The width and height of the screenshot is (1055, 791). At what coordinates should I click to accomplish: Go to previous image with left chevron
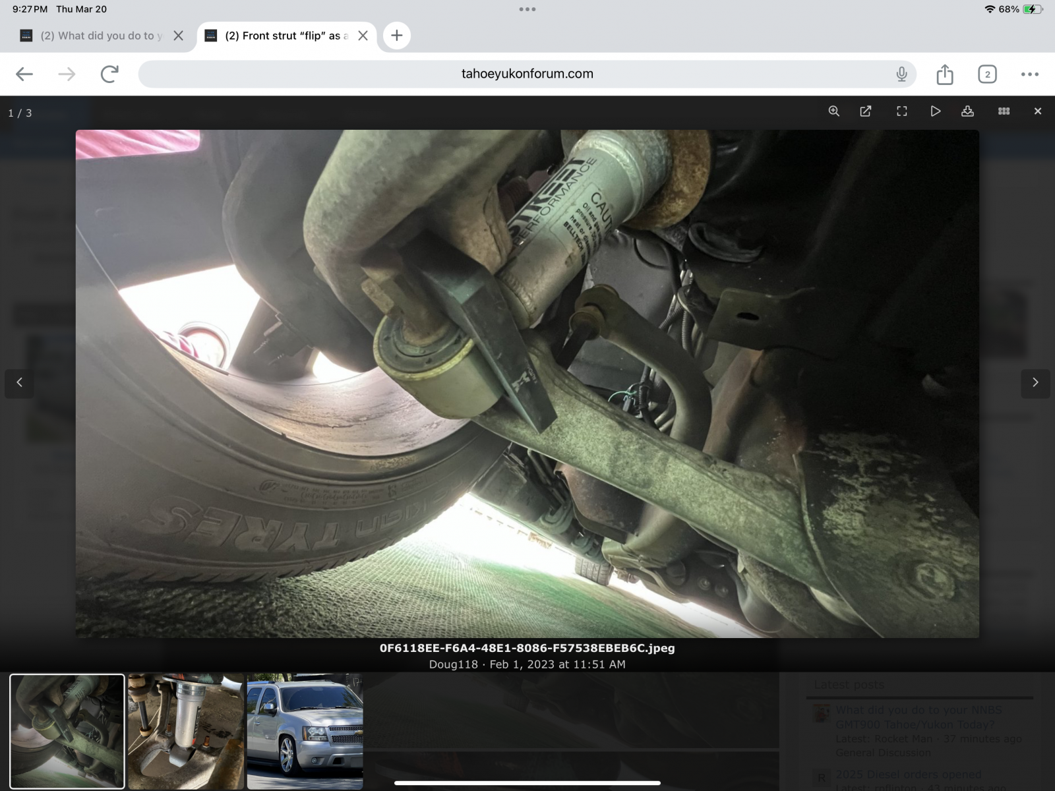19,382
